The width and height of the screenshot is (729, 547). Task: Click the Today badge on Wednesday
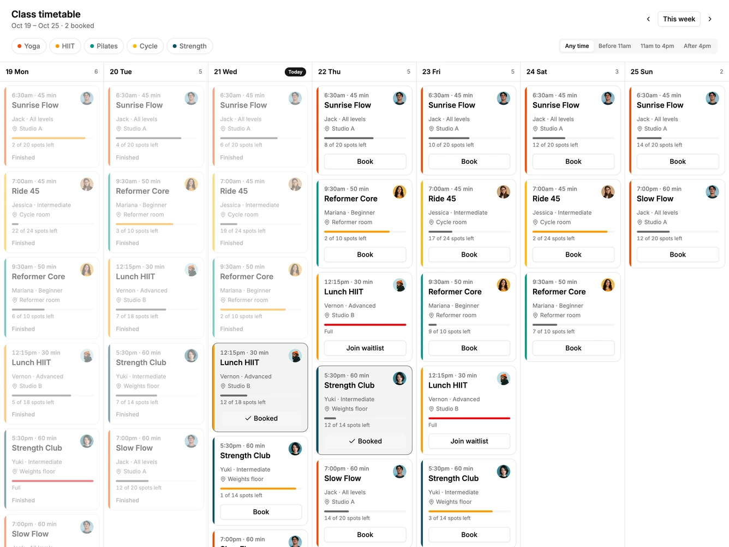[x=295, y=72]
